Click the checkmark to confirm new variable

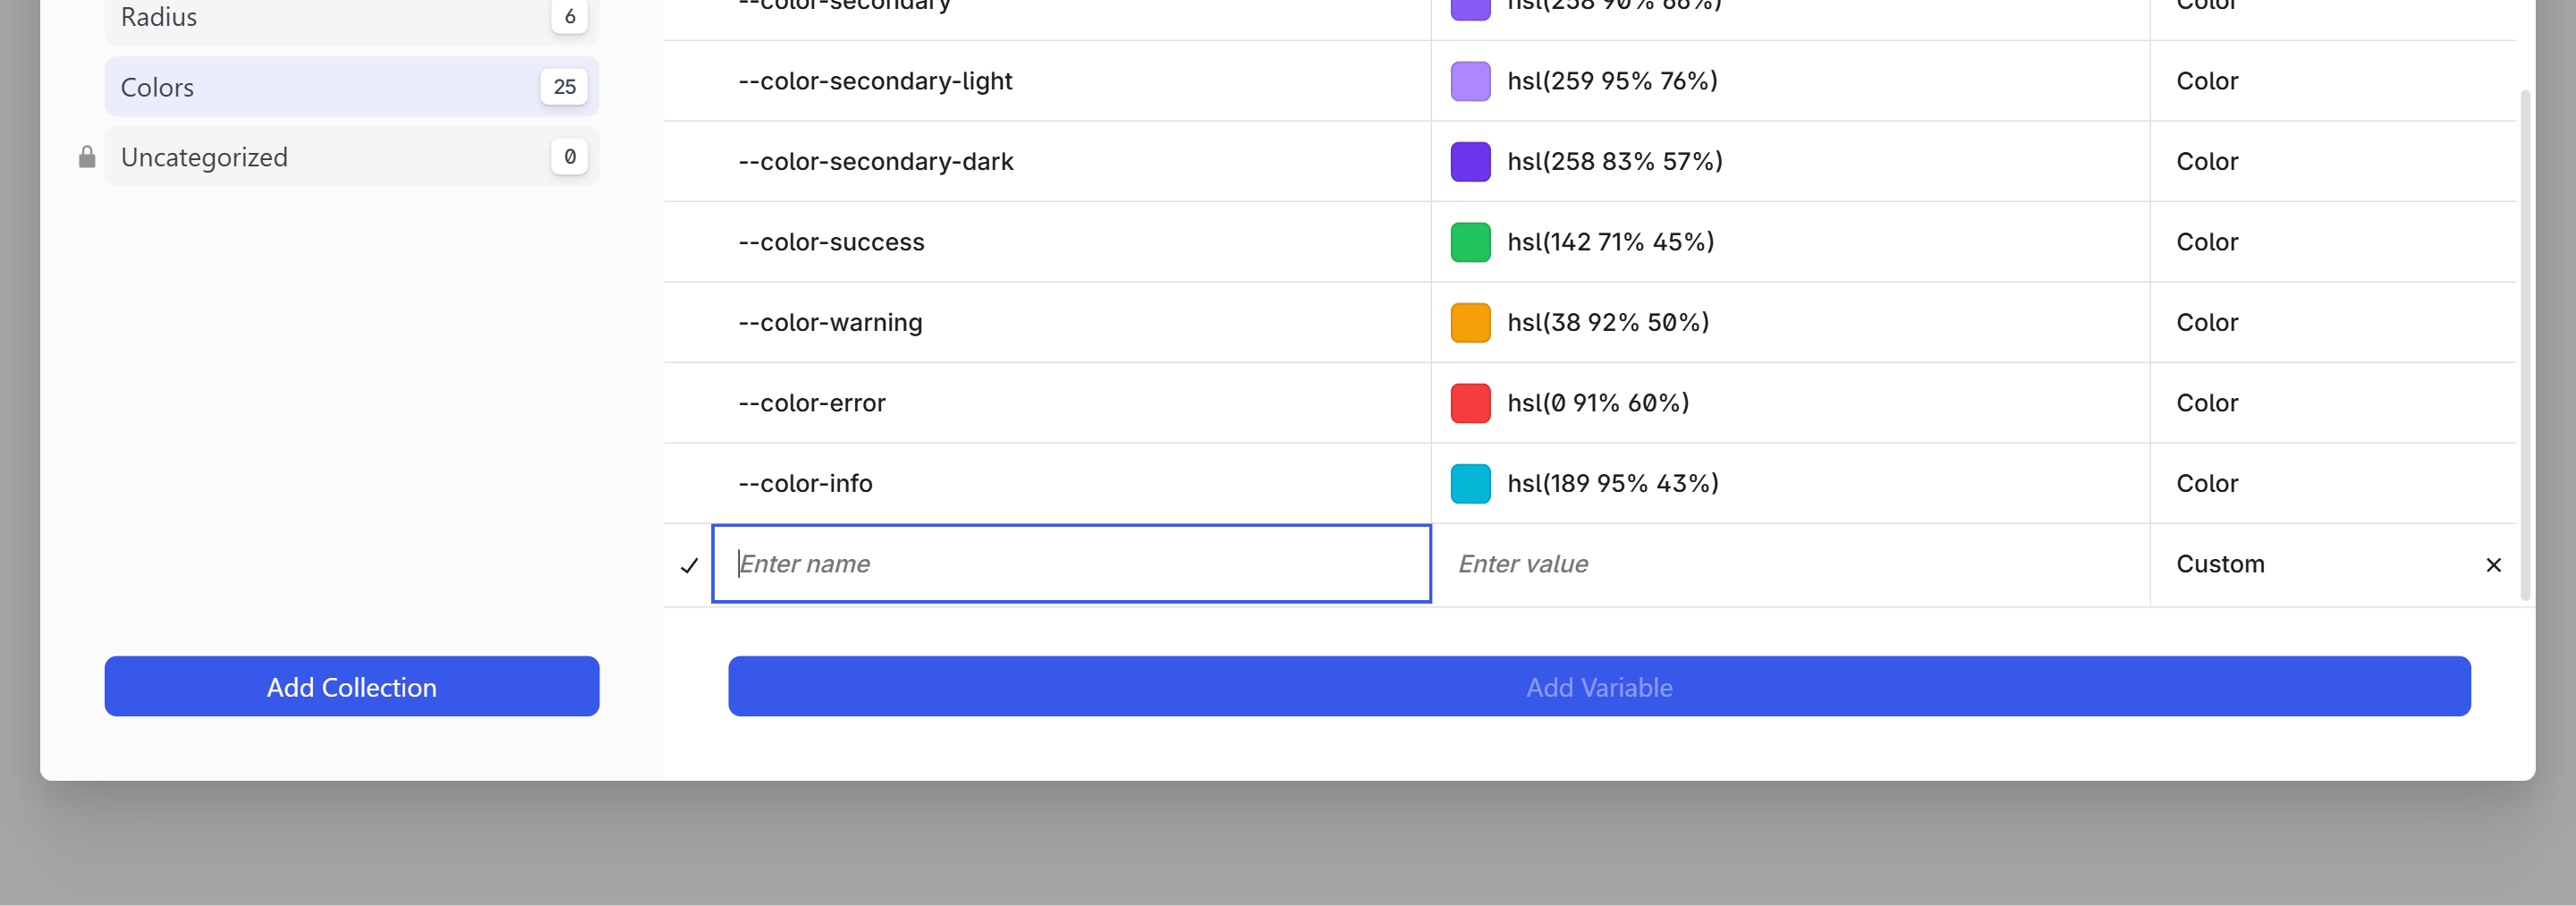(688, 566)
